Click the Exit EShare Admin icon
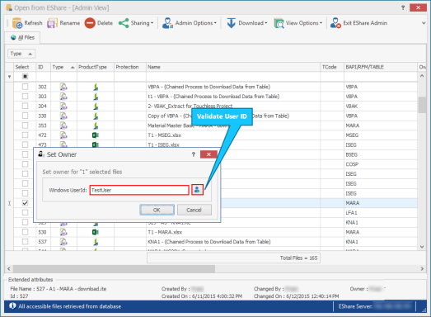Image resolution: width=431 pixels, height=317 pixels. pos(335,23)
